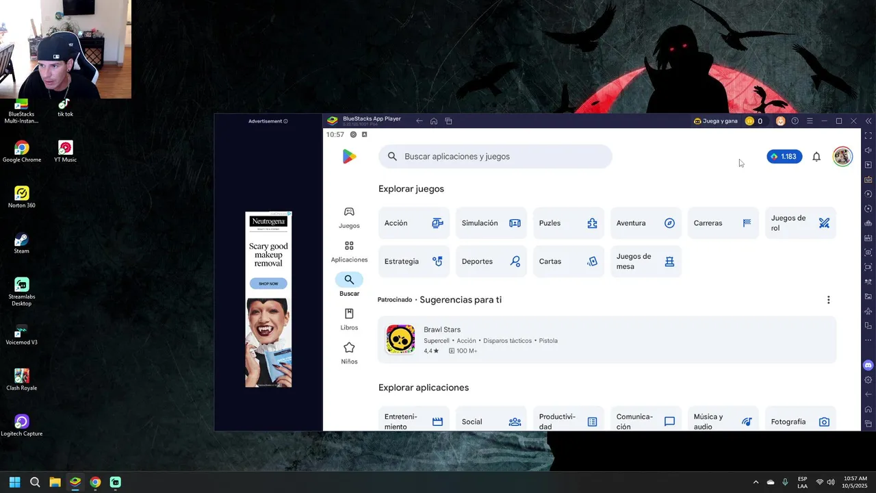The width and height of the screenshot is (876, 493).
Task: Open the Windows Start menu
Action: (15, 482)
